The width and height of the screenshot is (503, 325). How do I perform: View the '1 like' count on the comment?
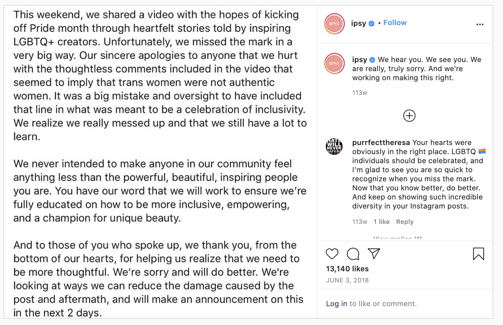381,222
